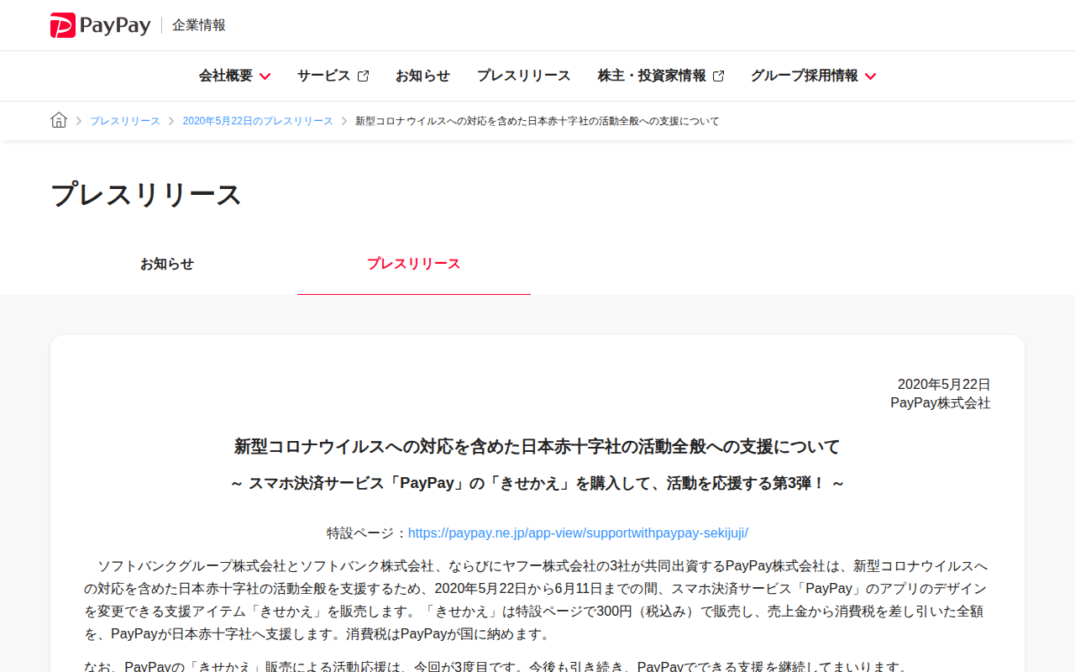Click PayPay株式会社 under the date
The width and height of the screenshot is (1075, 672).
(941, 403)
